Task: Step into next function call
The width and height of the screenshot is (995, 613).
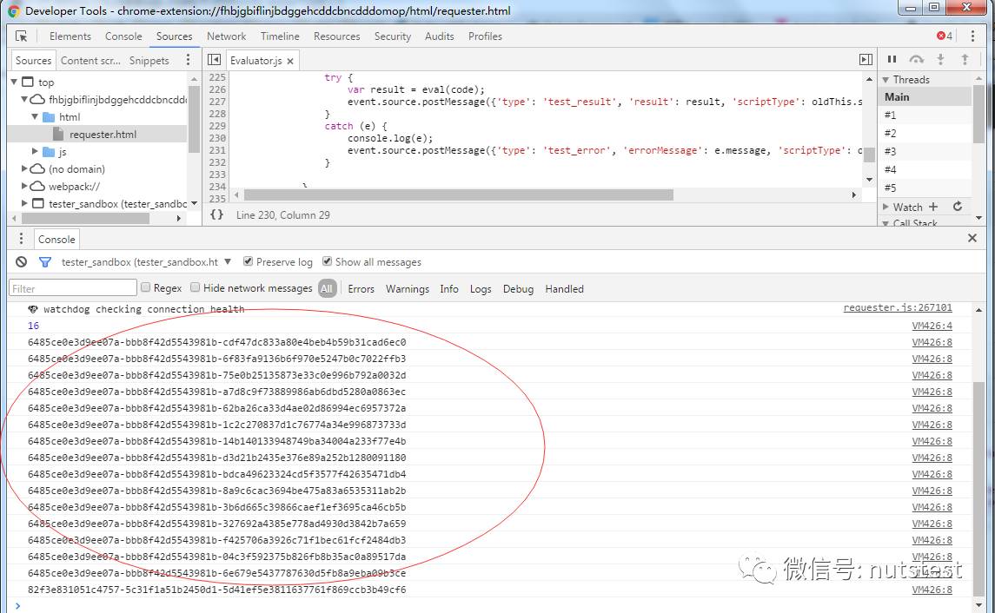Action: (940, 59)
